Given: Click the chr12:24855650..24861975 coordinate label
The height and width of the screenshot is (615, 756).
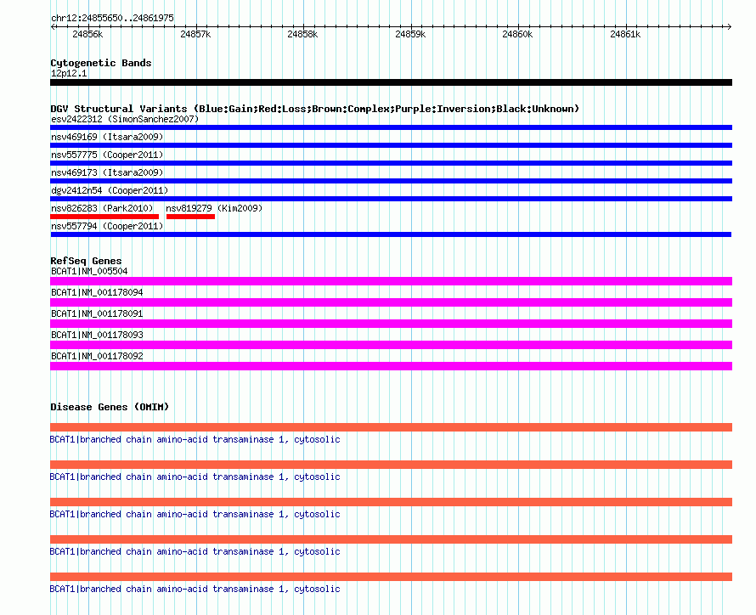Looking at the screenshot, I should tap(112, 18).
